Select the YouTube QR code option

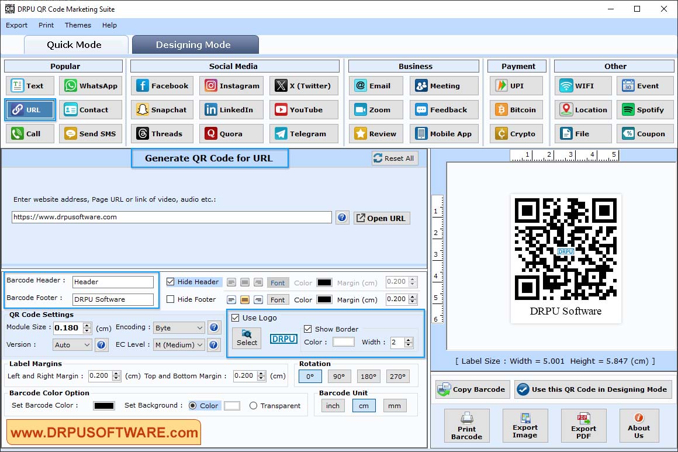click(303, 110)
